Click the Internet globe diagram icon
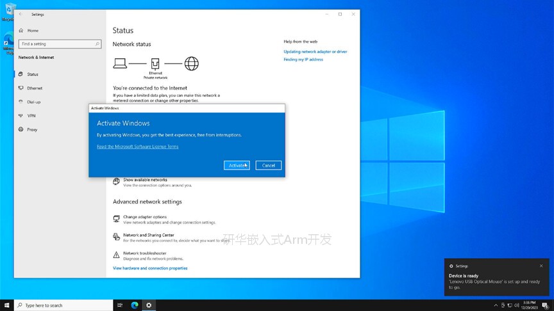This screenshot has height=311, width=554. pyautogui.click(x=192, y=63)
